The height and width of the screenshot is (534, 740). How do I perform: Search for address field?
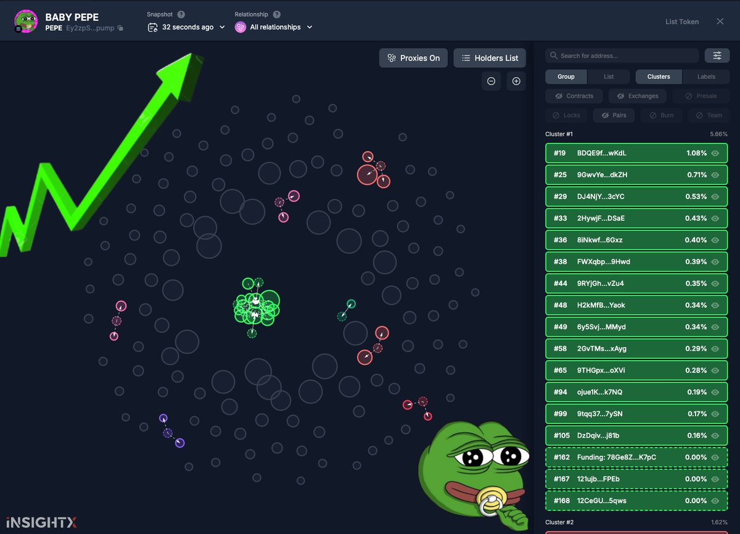(x=622, y=55)
